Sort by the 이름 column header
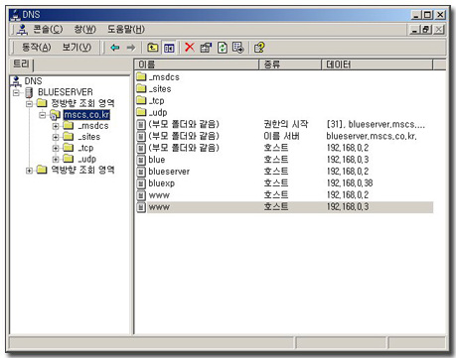Viewport: 456px width, 358px height. tap(197, 64)
